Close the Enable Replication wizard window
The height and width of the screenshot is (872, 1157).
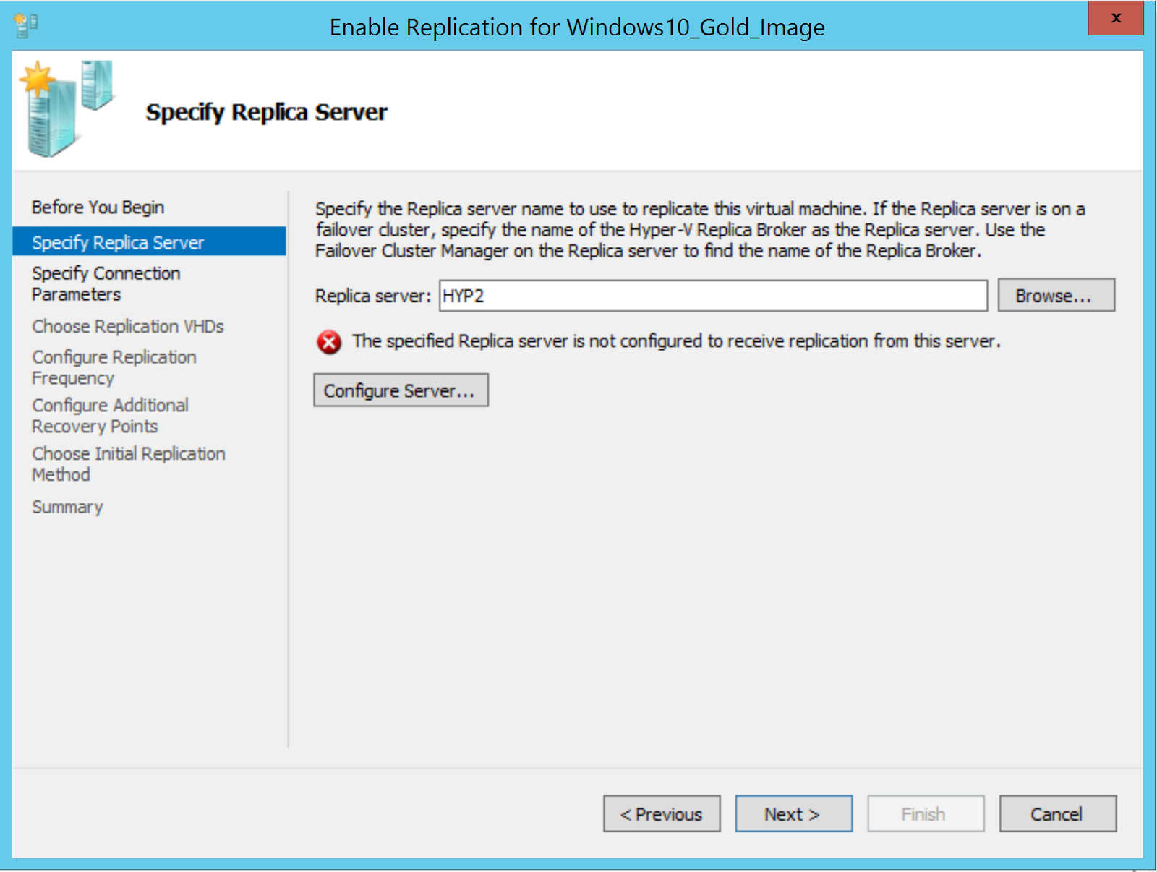click(1116, 18)
